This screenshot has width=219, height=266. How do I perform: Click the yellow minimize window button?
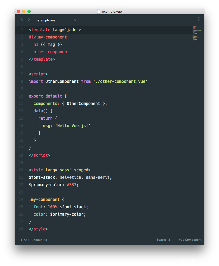tap(24, 11)
